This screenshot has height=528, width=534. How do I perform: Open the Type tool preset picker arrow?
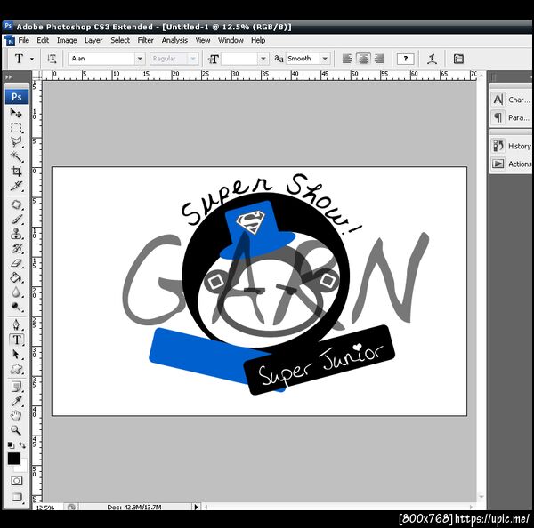32,59
